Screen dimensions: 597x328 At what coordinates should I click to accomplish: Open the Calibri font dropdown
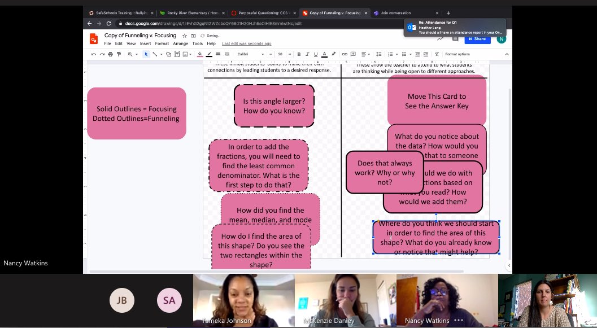251,54
